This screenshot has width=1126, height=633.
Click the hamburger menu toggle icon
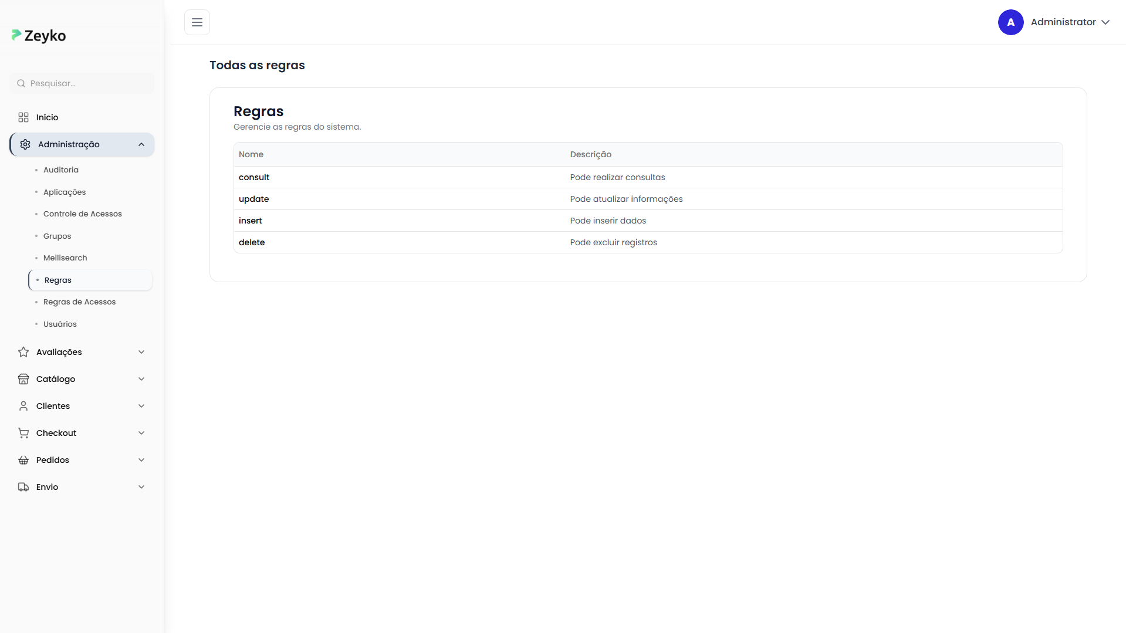click(x=197, y=22)
